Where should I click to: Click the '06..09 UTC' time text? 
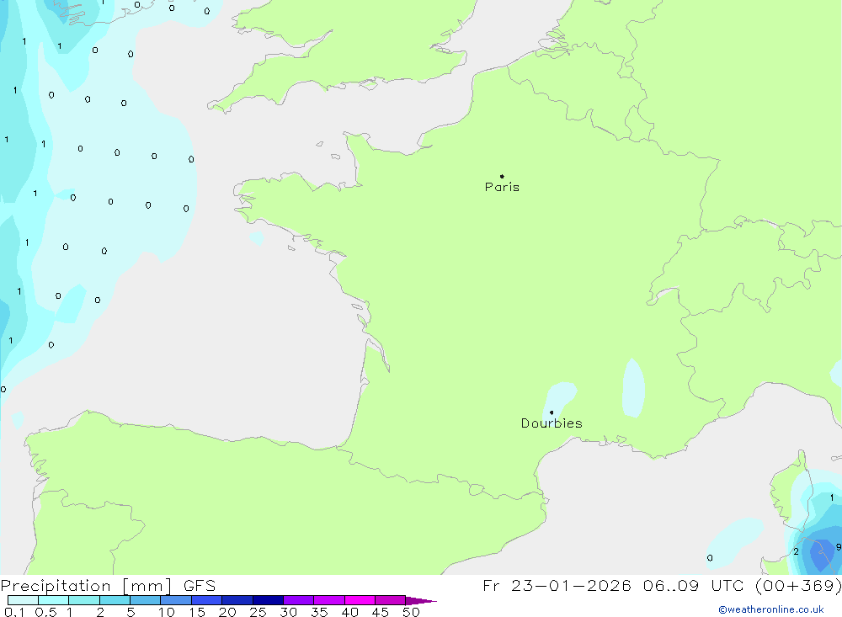click(694, 585)
